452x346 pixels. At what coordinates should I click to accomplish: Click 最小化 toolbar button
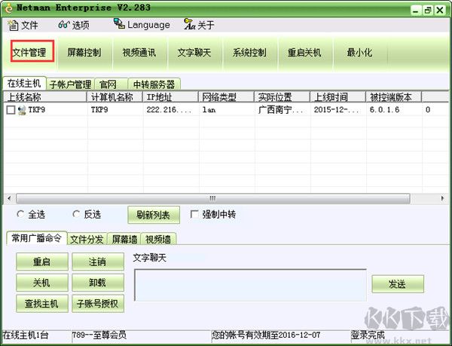coord(359,53)
